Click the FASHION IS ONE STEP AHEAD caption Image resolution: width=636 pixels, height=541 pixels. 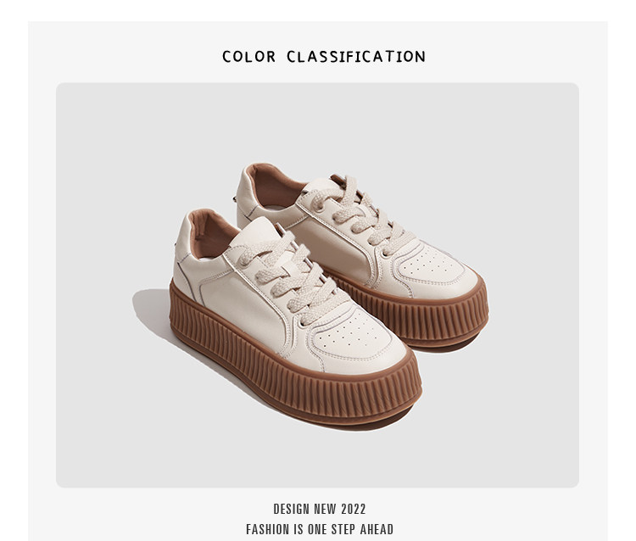click(320, 529)
